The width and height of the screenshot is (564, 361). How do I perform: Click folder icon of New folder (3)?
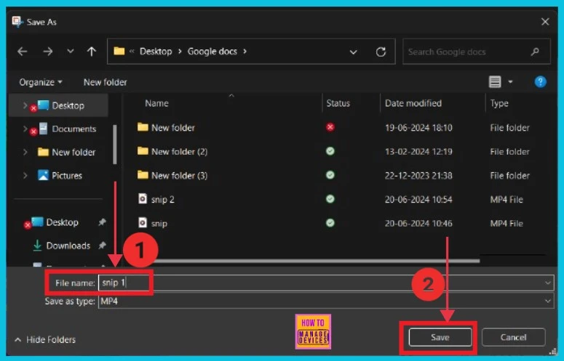(143, 175)
